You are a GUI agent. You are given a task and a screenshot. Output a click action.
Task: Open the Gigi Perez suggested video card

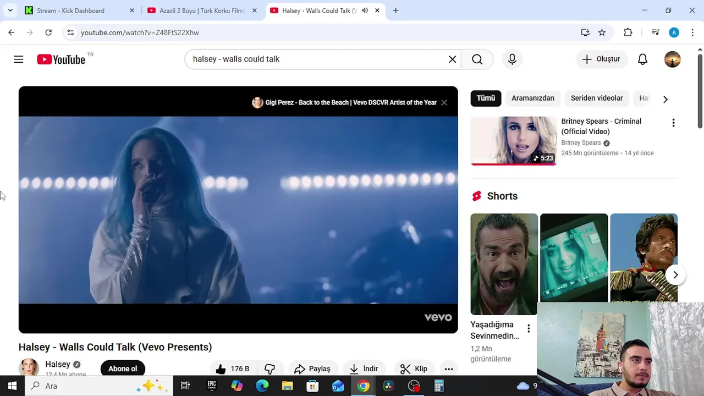coord(344,102)
